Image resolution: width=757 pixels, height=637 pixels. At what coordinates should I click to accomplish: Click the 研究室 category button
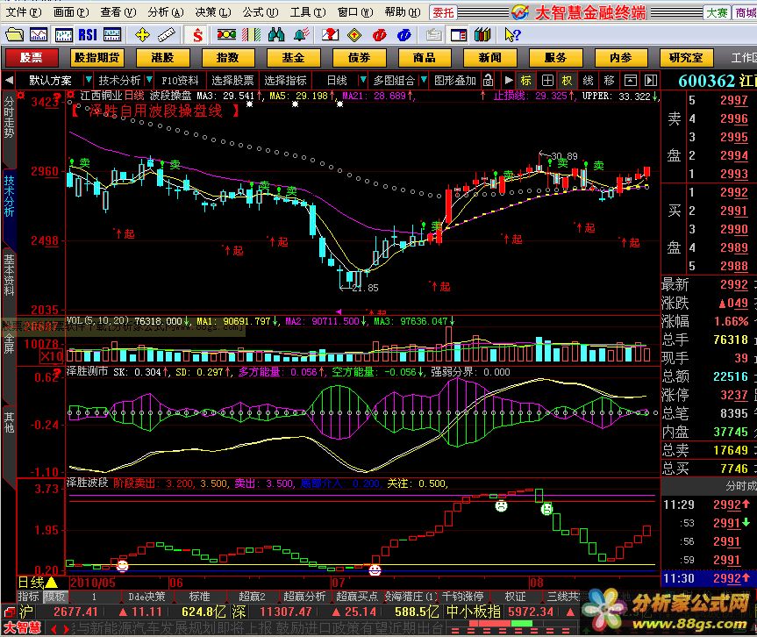pyautogui.click(x=686, y=58)
